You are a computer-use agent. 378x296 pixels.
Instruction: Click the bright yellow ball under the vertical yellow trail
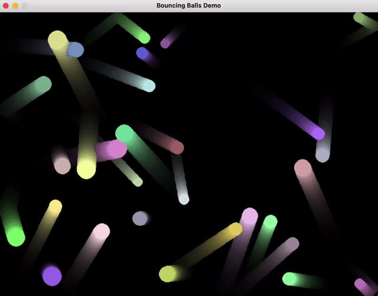(x=86, y=170)
